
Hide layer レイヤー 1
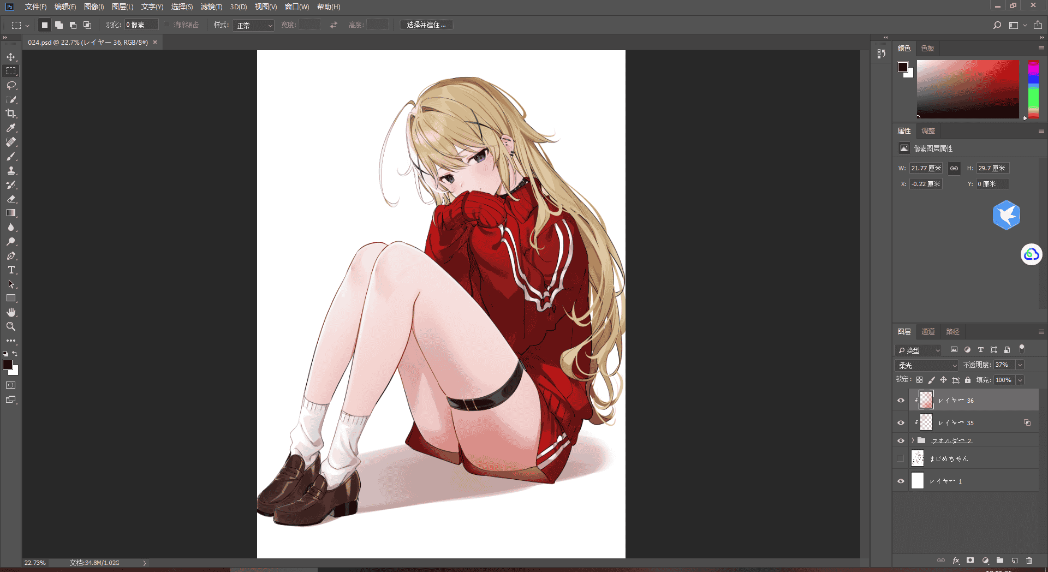(x=901, y=481)
